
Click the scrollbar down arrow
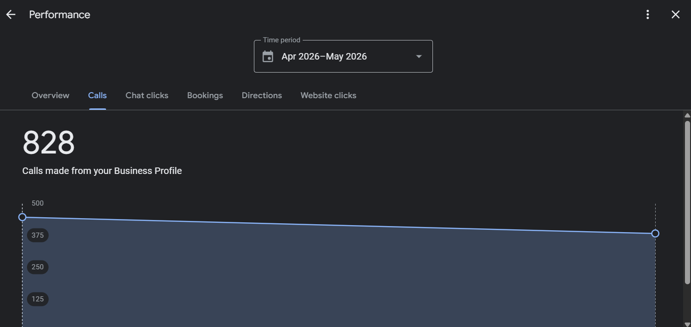(687, 324)
